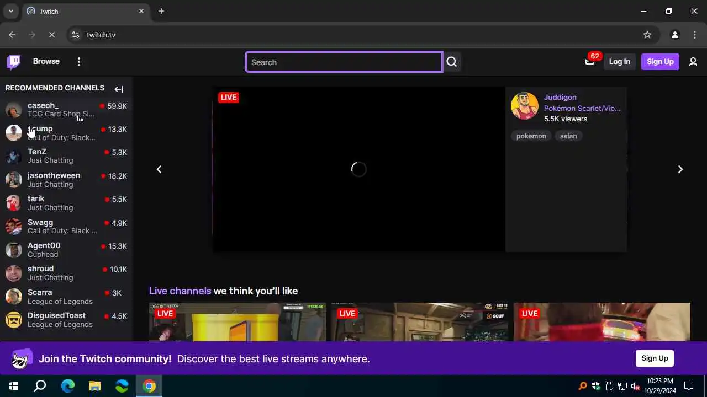Image resolution: width=707 pixels, height=397 pixels.
Task: Select the asian tag
Action: click(568, 136)
